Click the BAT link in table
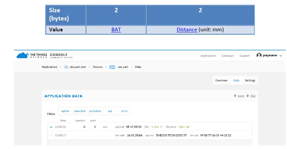The image size is (287, 149). (x=116, y=30)
